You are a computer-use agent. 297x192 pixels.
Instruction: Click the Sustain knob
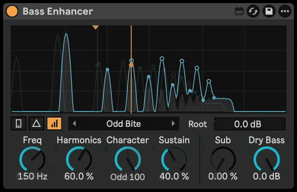tap(174, 159)
